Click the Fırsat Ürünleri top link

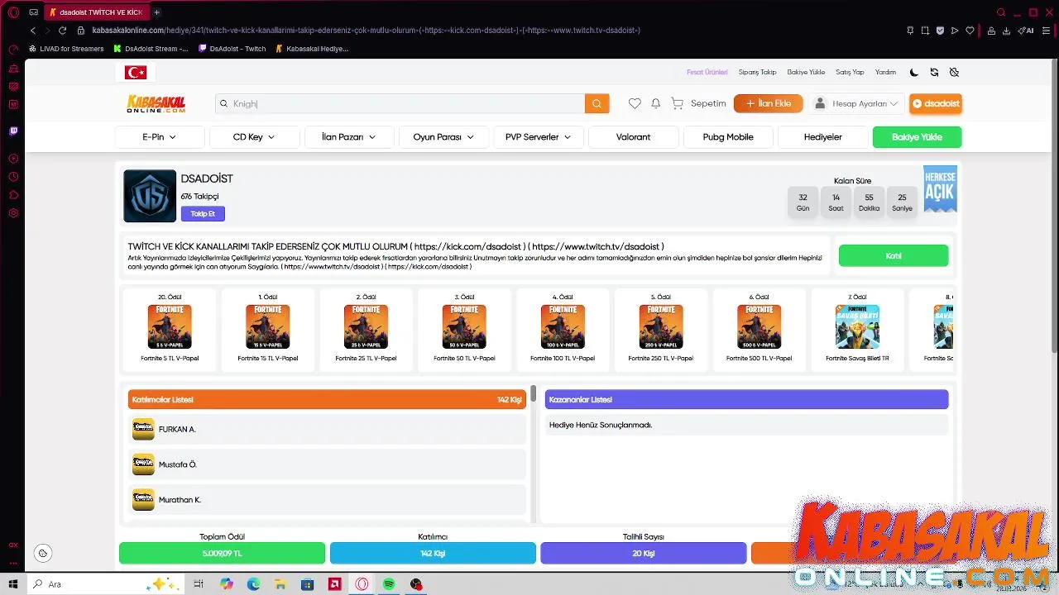(707, 72)
